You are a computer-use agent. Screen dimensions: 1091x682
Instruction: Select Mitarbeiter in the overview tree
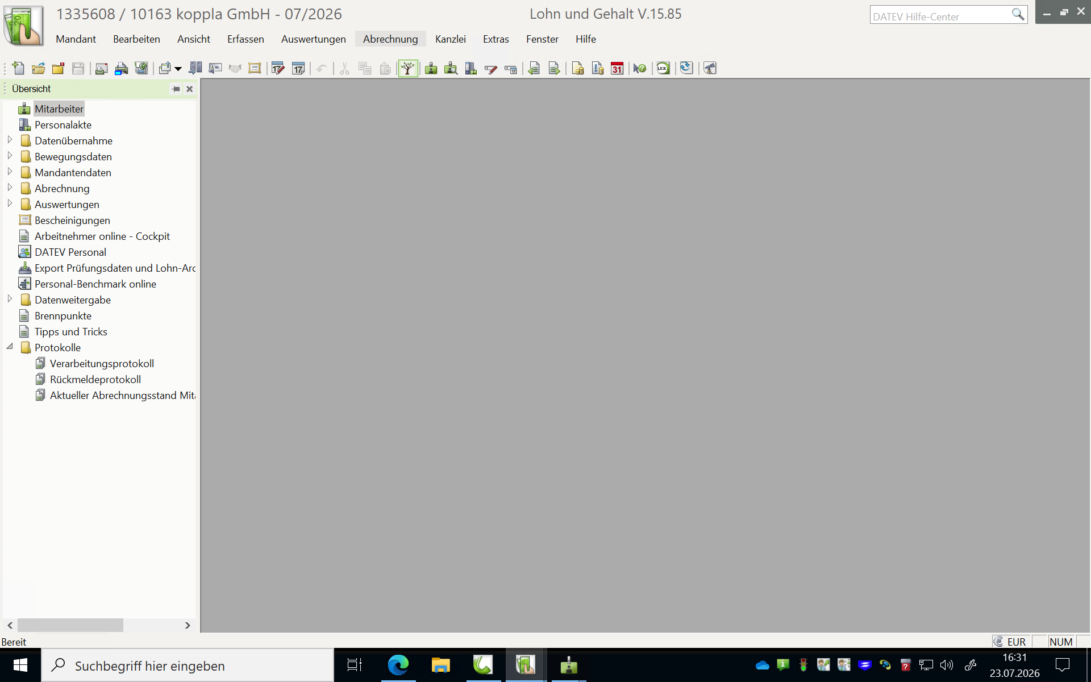click(59, 109)
